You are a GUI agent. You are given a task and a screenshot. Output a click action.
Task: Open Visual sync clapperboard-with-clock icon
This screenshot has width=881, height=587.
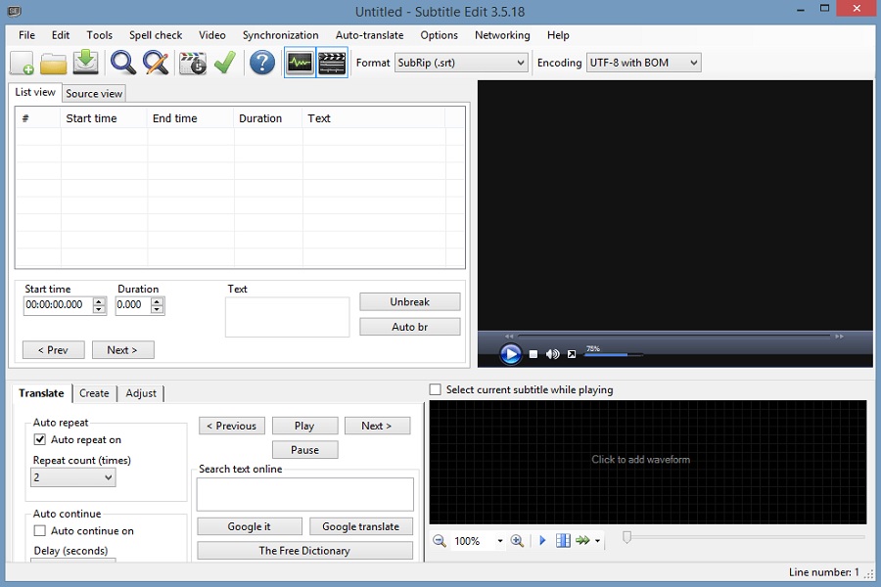(x=193, y=63)
